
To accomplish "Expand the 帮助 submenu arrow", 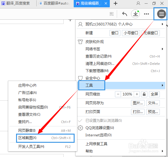I will click(163, 151).
